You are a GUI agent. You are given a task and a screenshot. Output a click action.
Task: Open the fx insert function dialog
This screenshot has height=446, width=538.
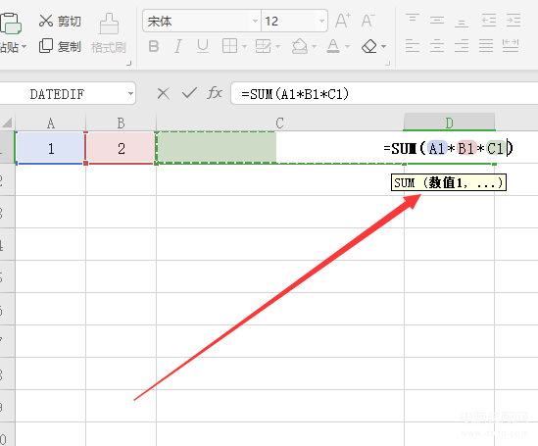215,93
